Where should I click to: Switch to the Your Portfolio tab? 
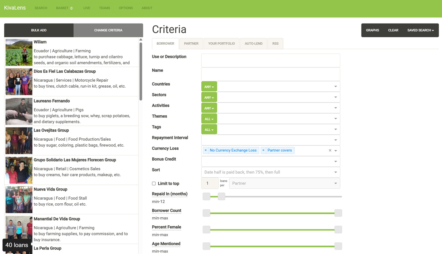tap(222, 44)
